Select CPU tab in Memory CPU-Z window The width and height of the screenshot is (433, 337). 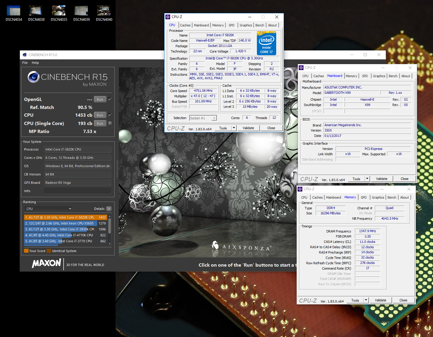(x=304, y=197)
